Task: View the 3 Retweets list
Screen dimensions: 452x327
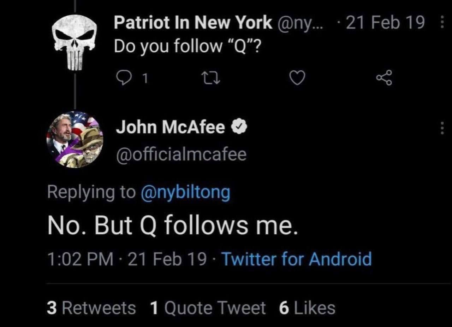Action: click(91, 308)
